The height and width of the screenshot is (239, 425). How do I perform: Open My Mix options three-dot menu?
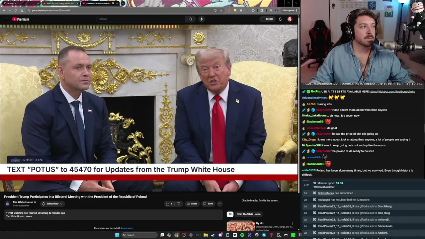point(292,224)
